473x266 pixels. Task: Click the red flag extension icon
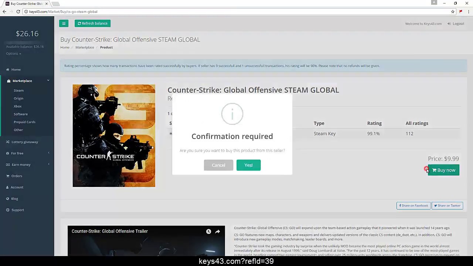pos(460,12)
